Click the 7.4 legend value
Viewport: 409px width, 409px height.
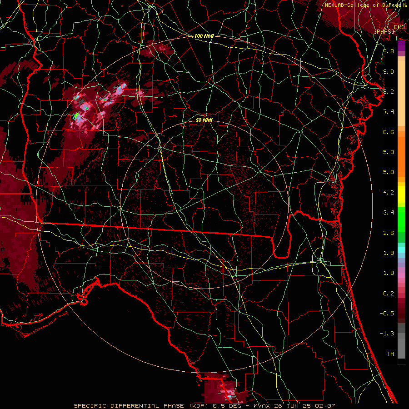point(389,112)
